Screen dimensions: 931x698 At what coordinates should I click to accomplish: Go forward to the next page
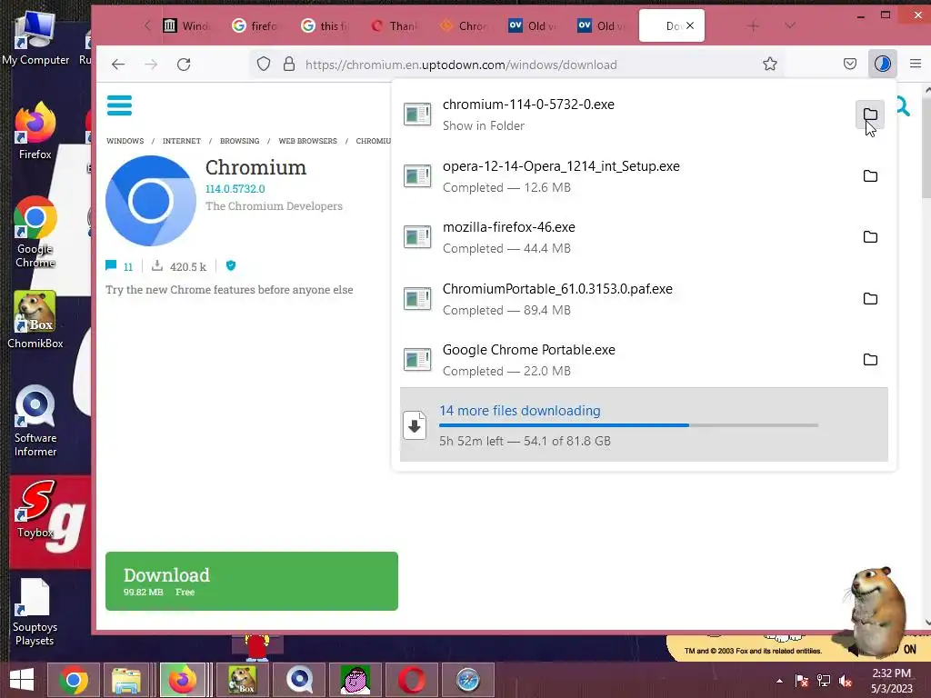151,65
